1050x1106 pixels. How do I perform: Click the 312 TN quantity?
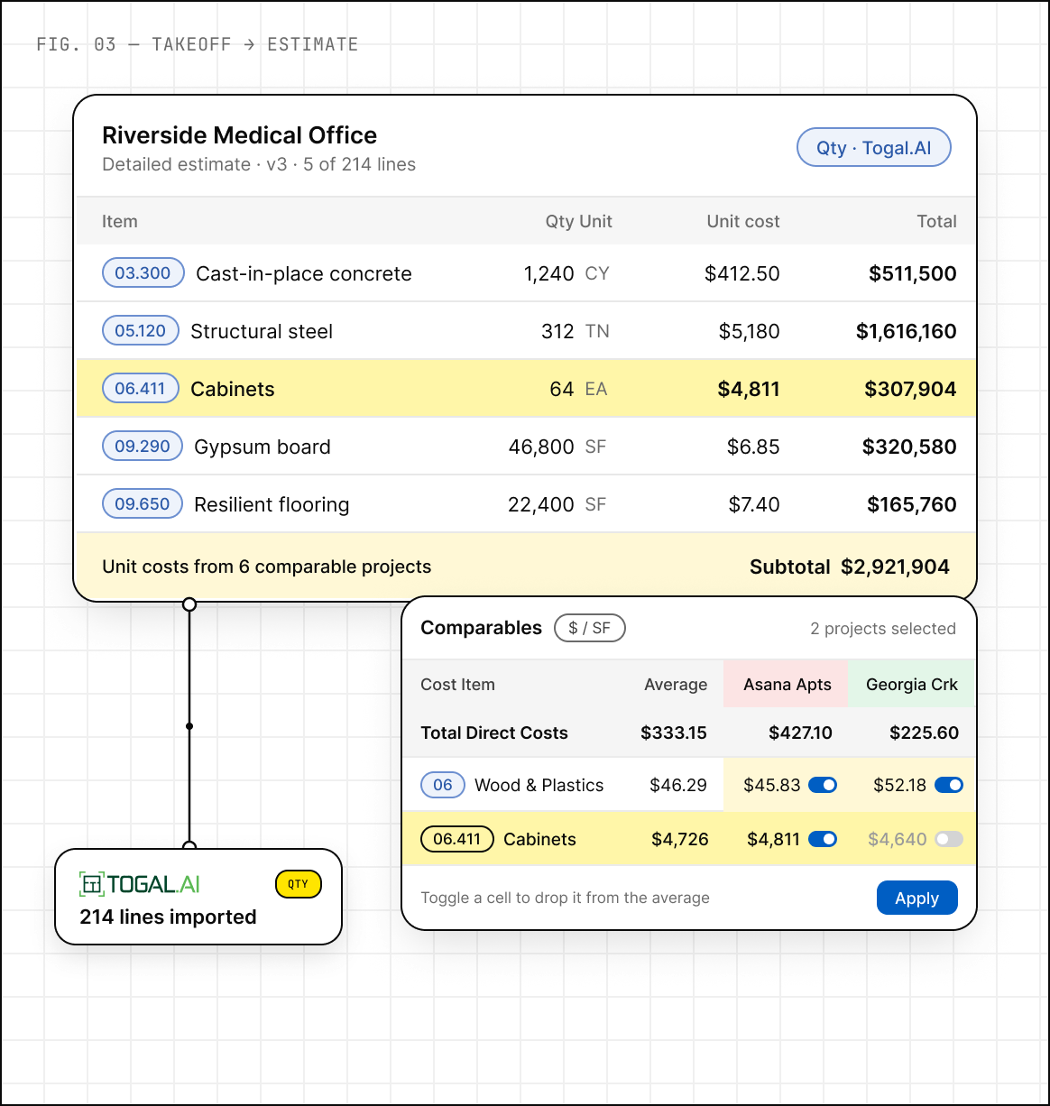(x=576, y=331)
